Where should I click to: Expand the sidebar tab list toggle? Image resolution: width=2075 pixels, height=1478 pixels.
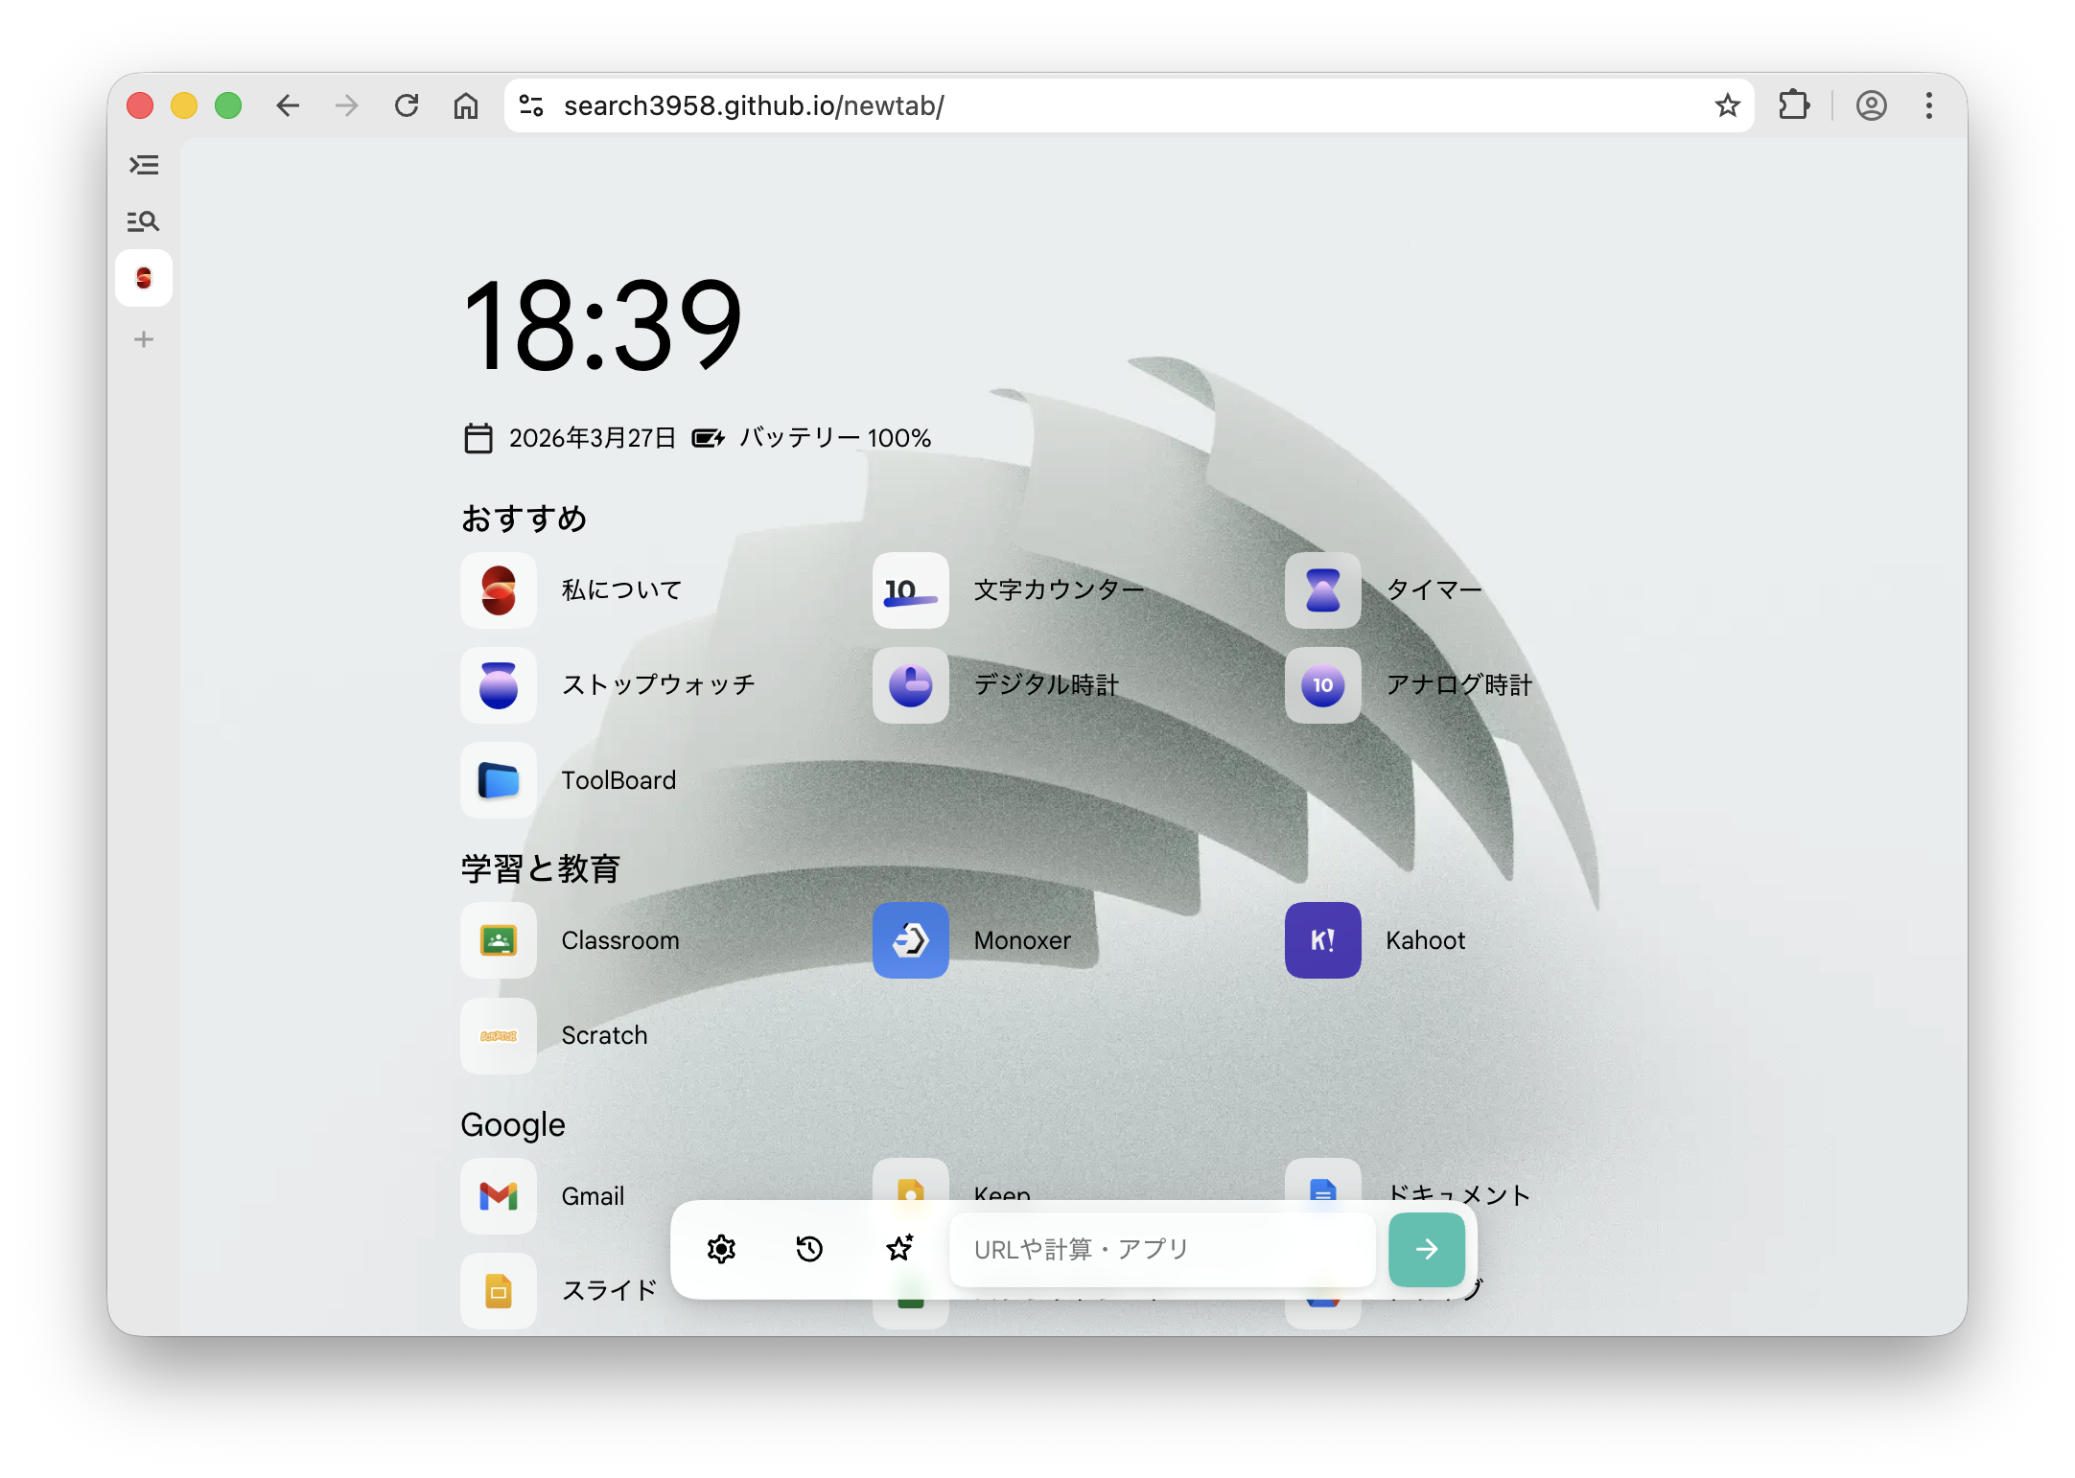click(x=144, y=165)
